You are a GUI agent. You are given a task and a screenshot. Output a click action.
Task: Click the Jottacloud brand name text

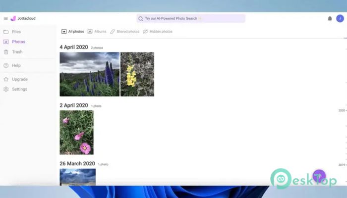click(26, 18)
